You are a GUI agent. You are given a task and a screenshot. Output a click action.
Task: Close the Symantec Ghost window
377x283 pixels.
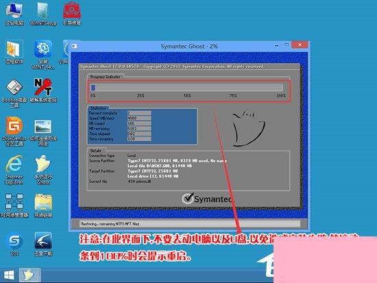click(x=300, y=45)
